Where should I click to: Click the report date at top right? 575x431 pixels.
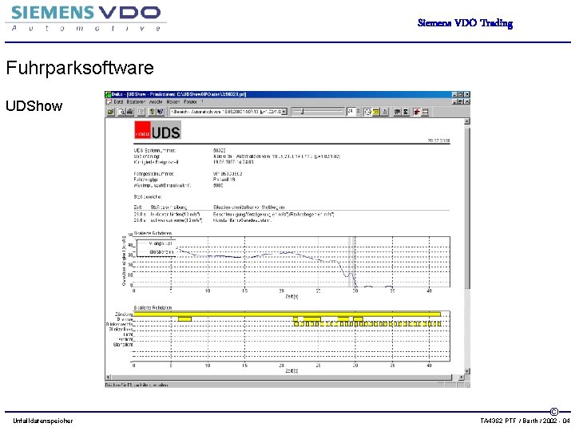438,140
